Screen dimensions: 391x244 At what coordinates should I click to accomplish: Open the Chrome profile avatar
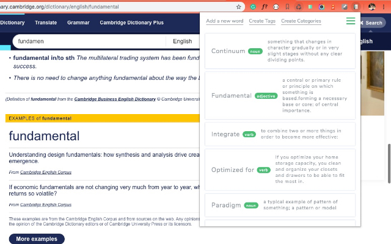tap(372, 7)
